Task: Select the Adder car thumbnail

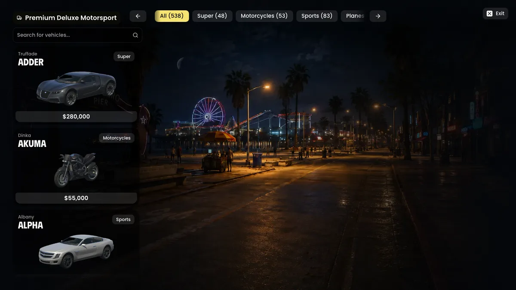Action: 77,89
